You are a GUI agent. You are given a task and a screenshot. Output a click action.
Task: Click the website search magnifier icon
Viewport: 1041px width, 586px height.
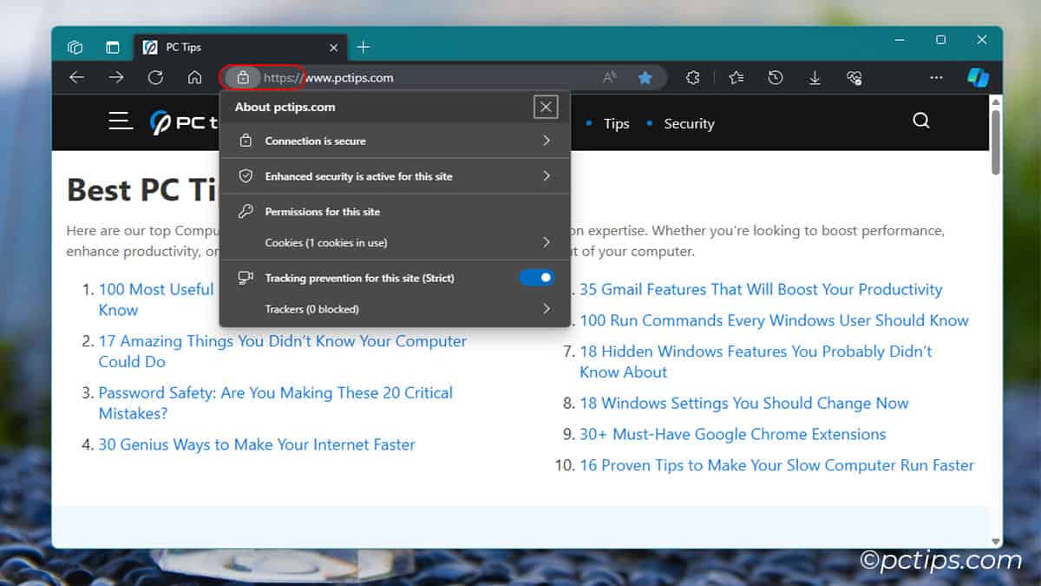pos(920,121)
